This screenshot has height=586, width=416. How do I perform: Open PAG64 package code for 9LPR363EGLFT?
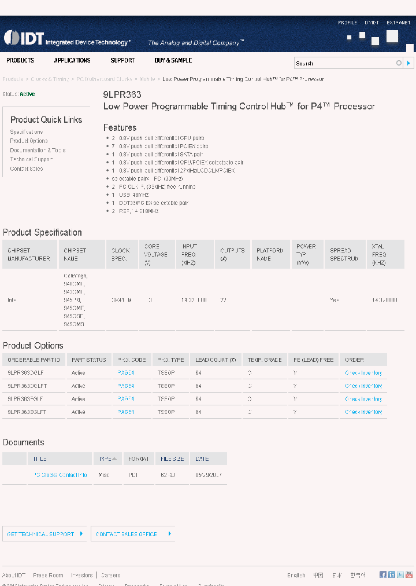point(125,412)
